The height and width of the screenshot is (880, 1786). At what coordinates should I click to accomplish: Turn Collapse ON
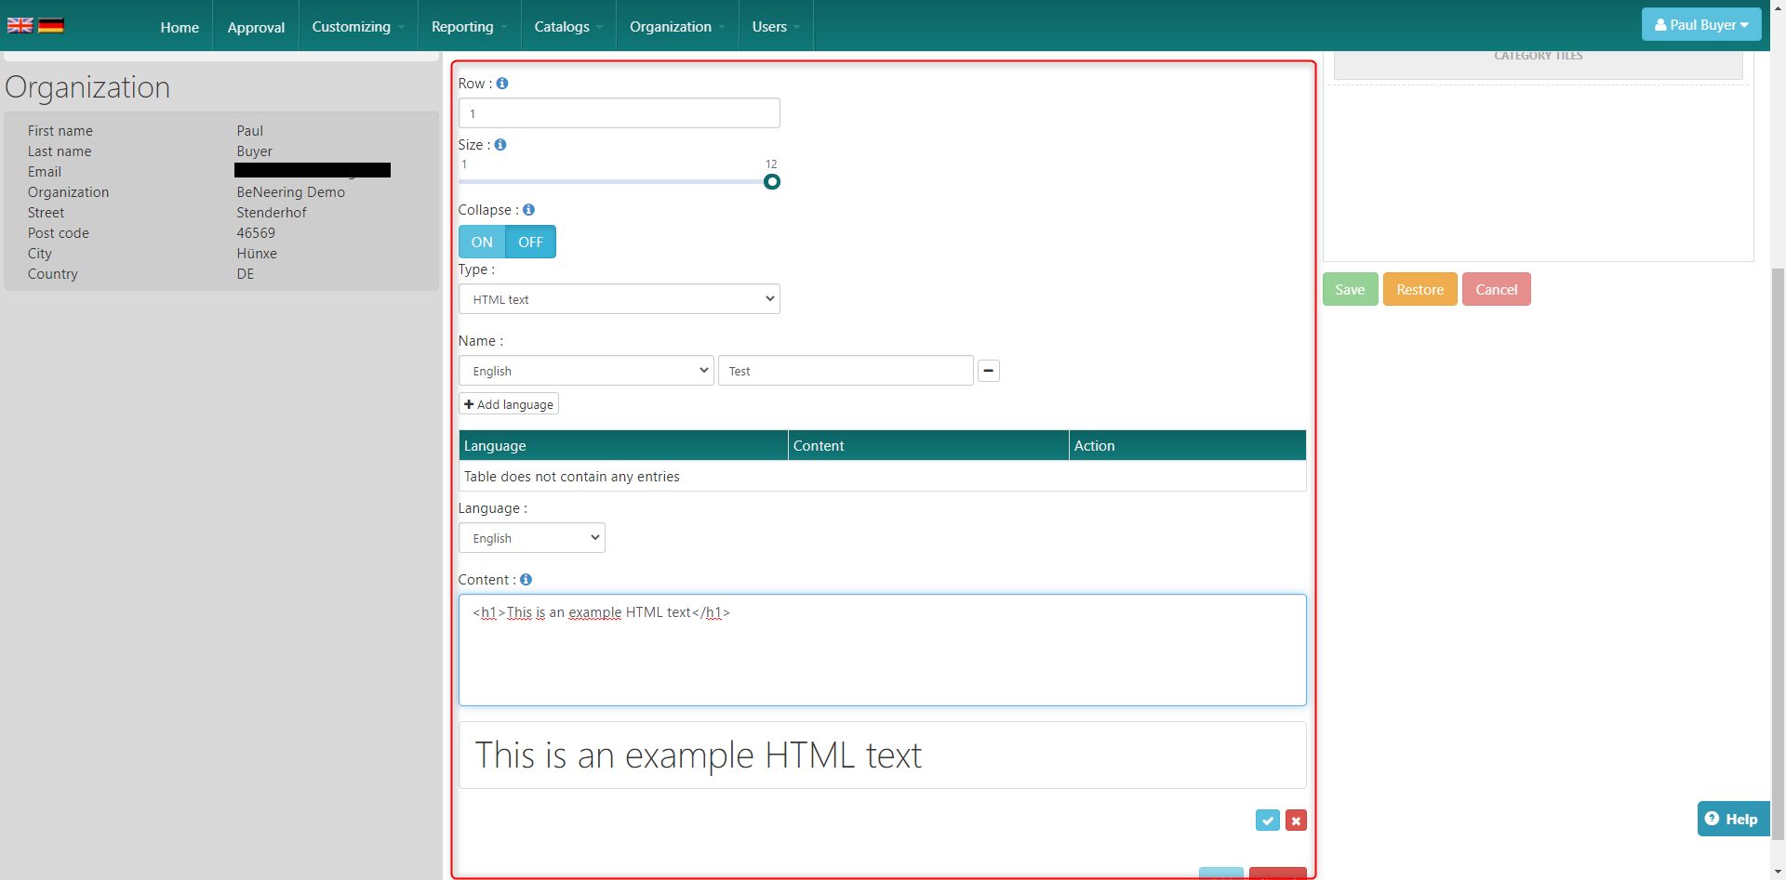tap(482, 243)
